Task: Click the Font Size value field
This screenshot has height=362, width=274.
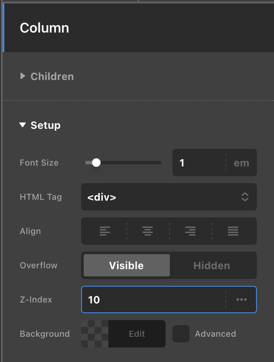Action: [x=199, y=163]
